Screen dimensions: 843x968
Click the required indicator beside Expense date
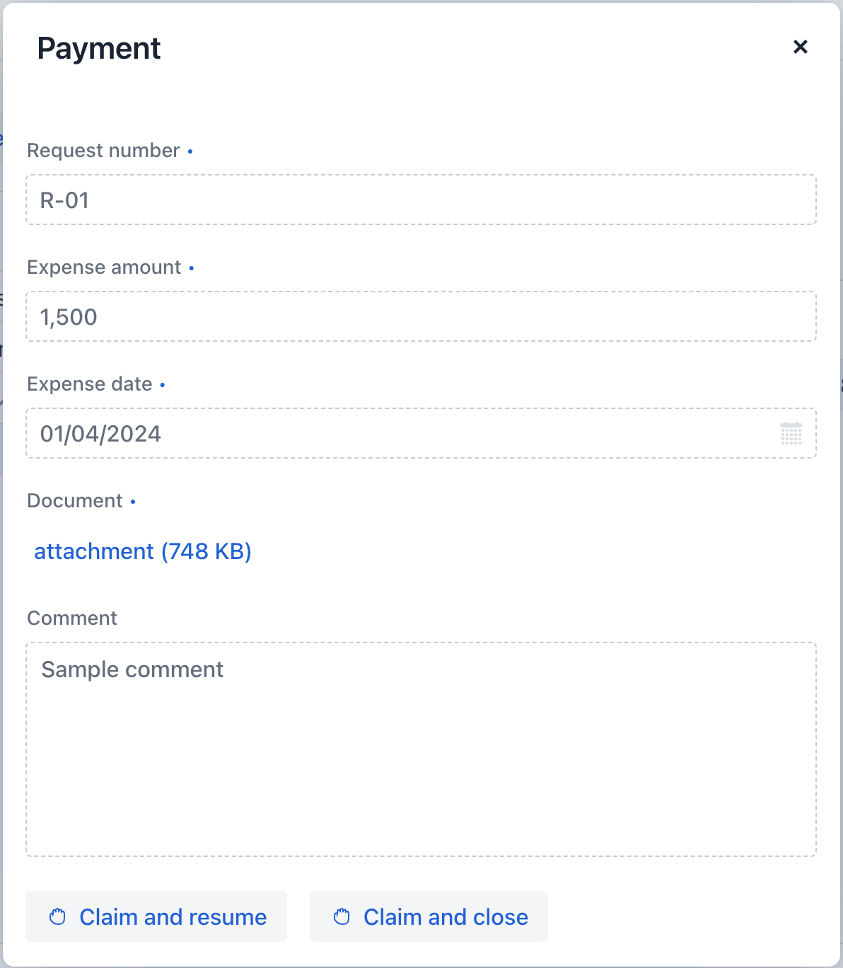[162, 385]
